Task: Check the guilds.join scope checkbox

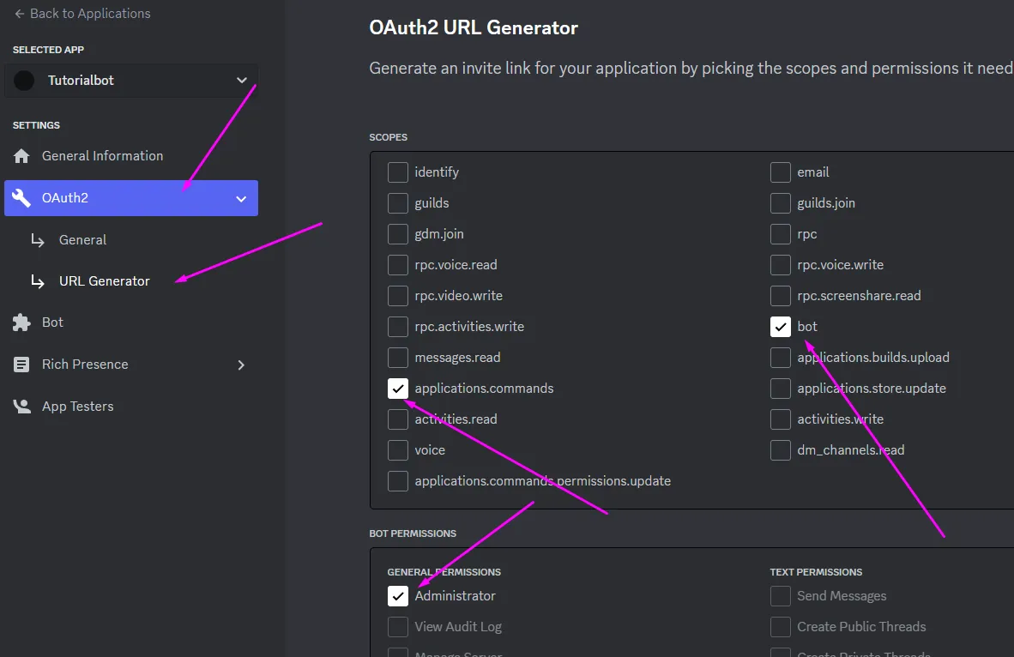Action: coord(781,203)
